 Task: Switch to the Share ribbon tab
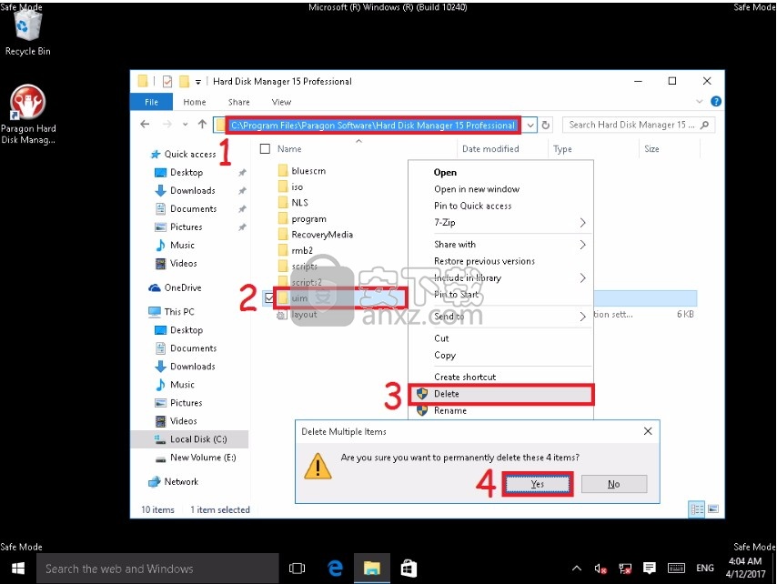pos(239,102)
